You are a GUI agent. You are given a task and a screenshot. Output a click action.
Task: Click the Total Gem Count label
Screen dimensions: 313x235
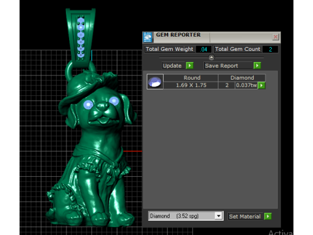(x=237, y=49)
